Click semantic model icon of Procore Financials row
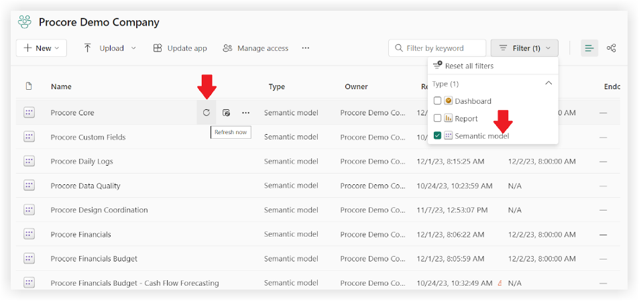 click(x=29, y=234)
